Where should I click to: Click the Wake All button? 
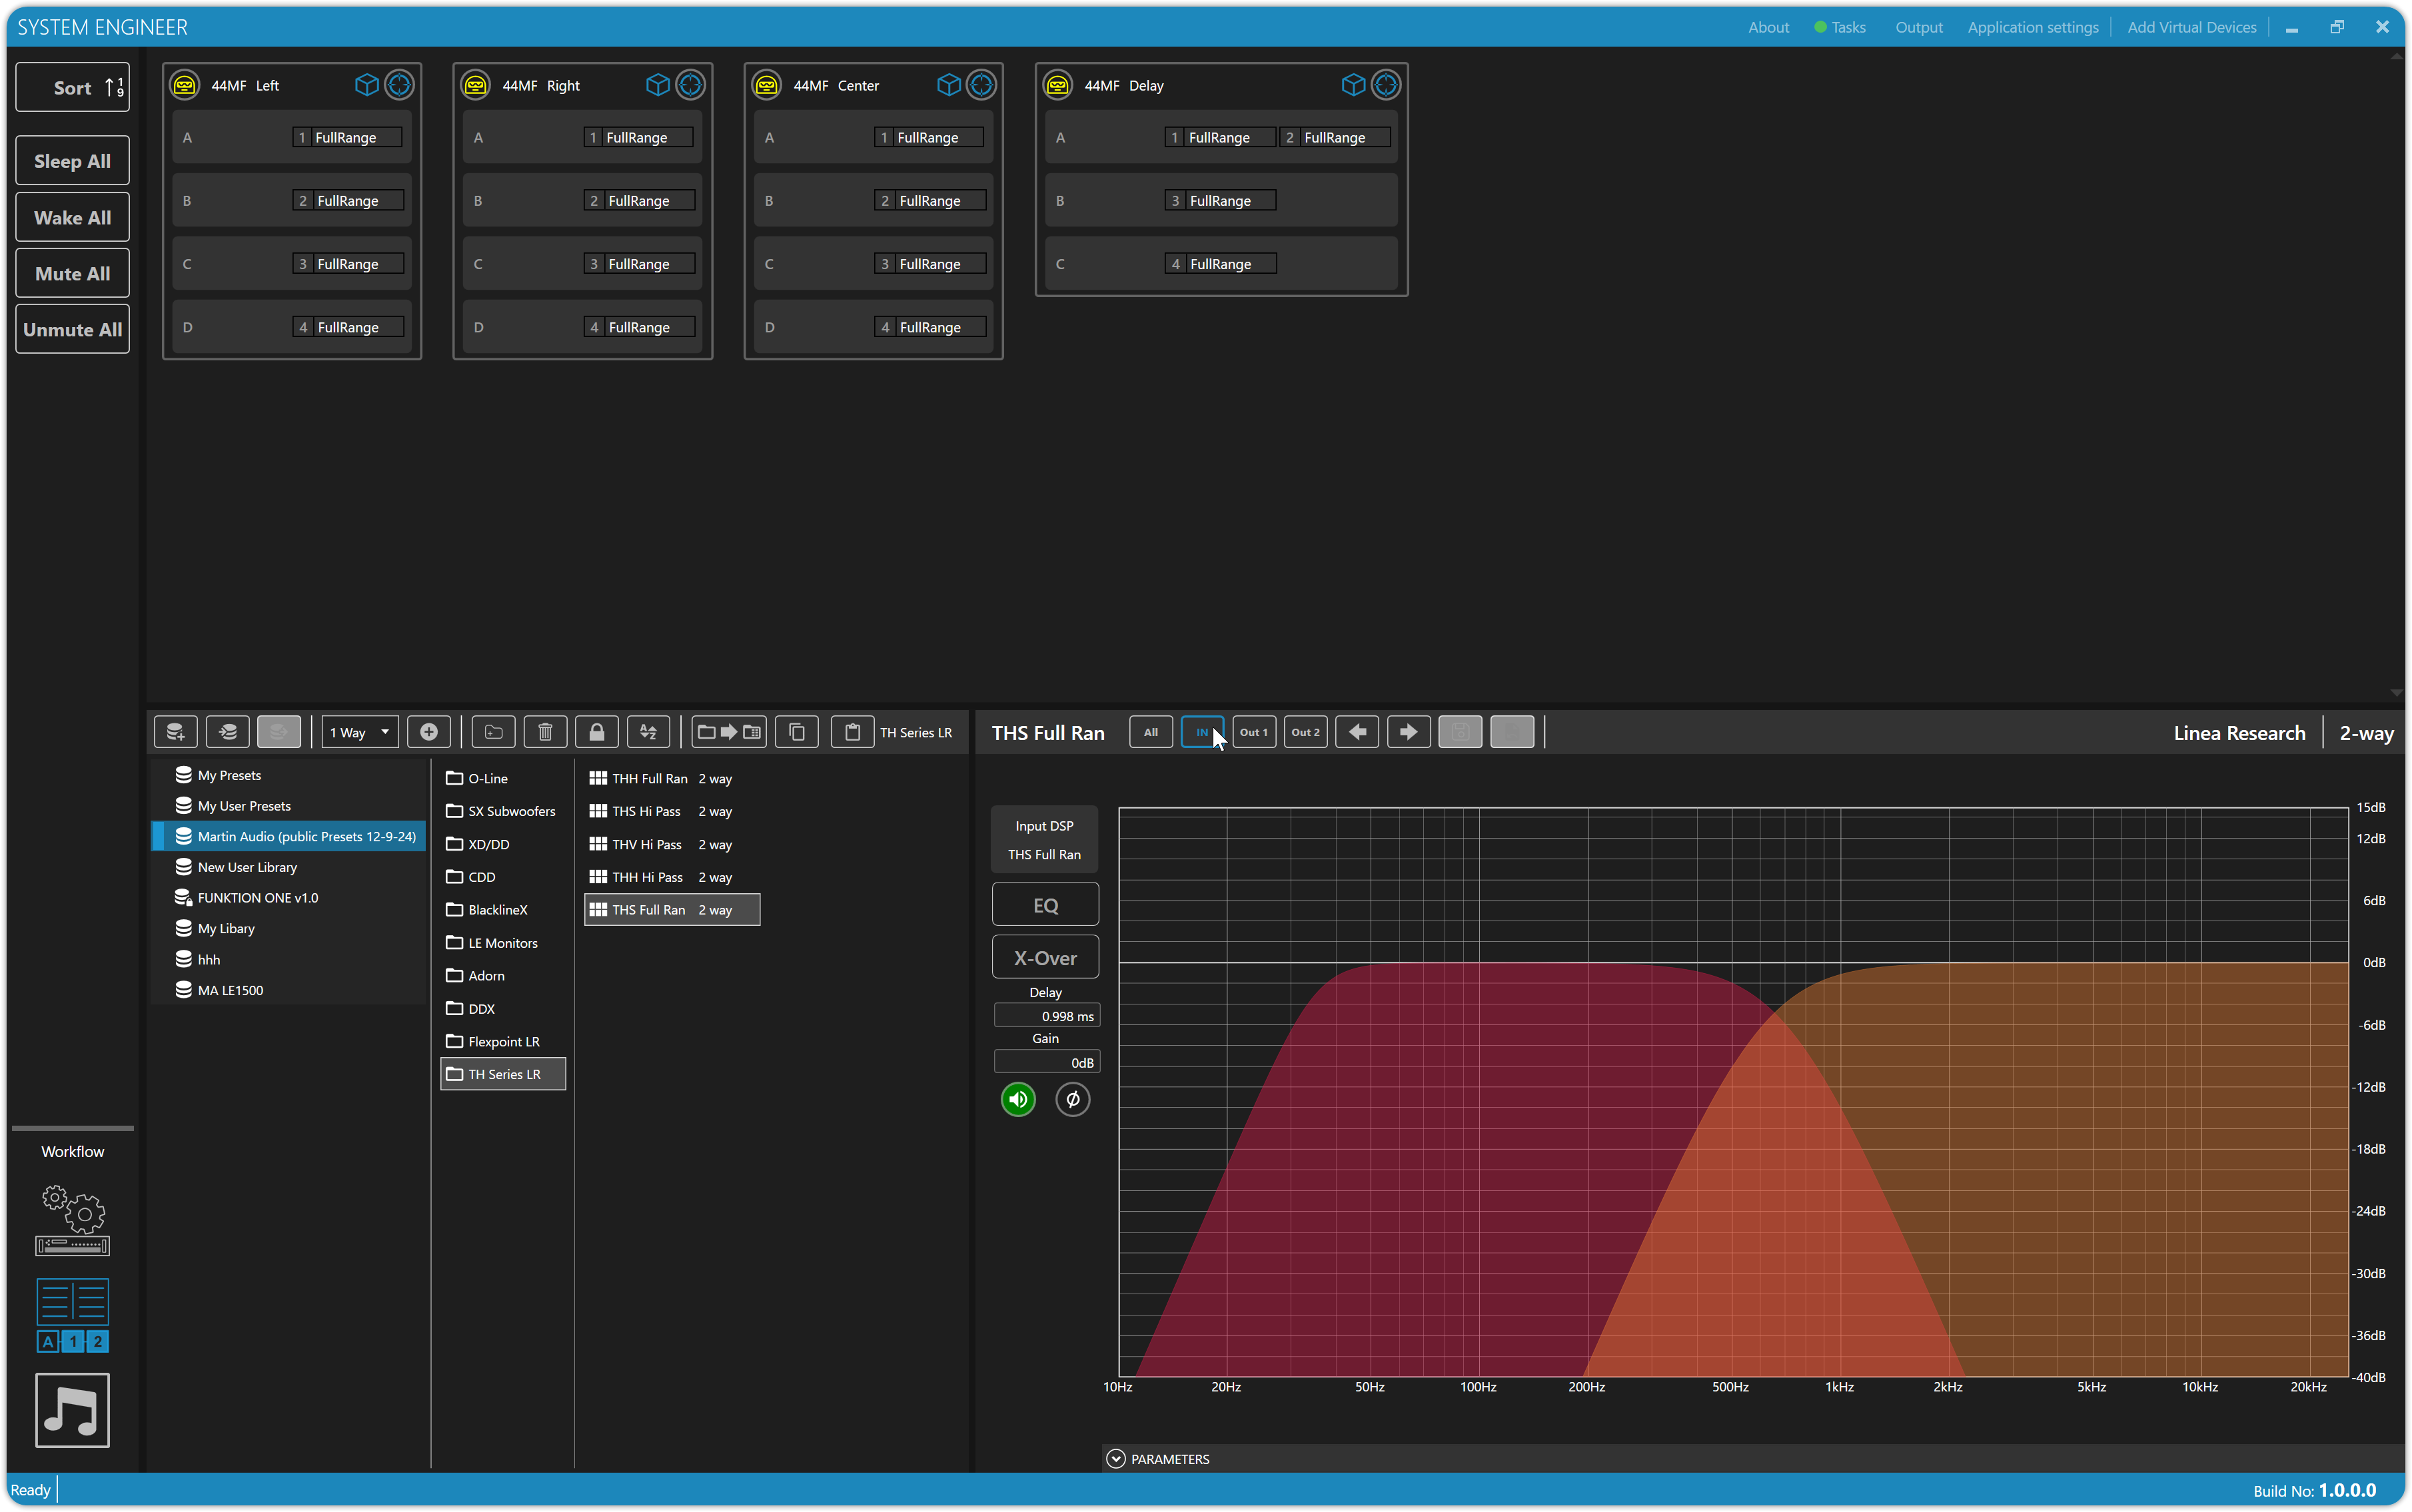pos(72,217)
